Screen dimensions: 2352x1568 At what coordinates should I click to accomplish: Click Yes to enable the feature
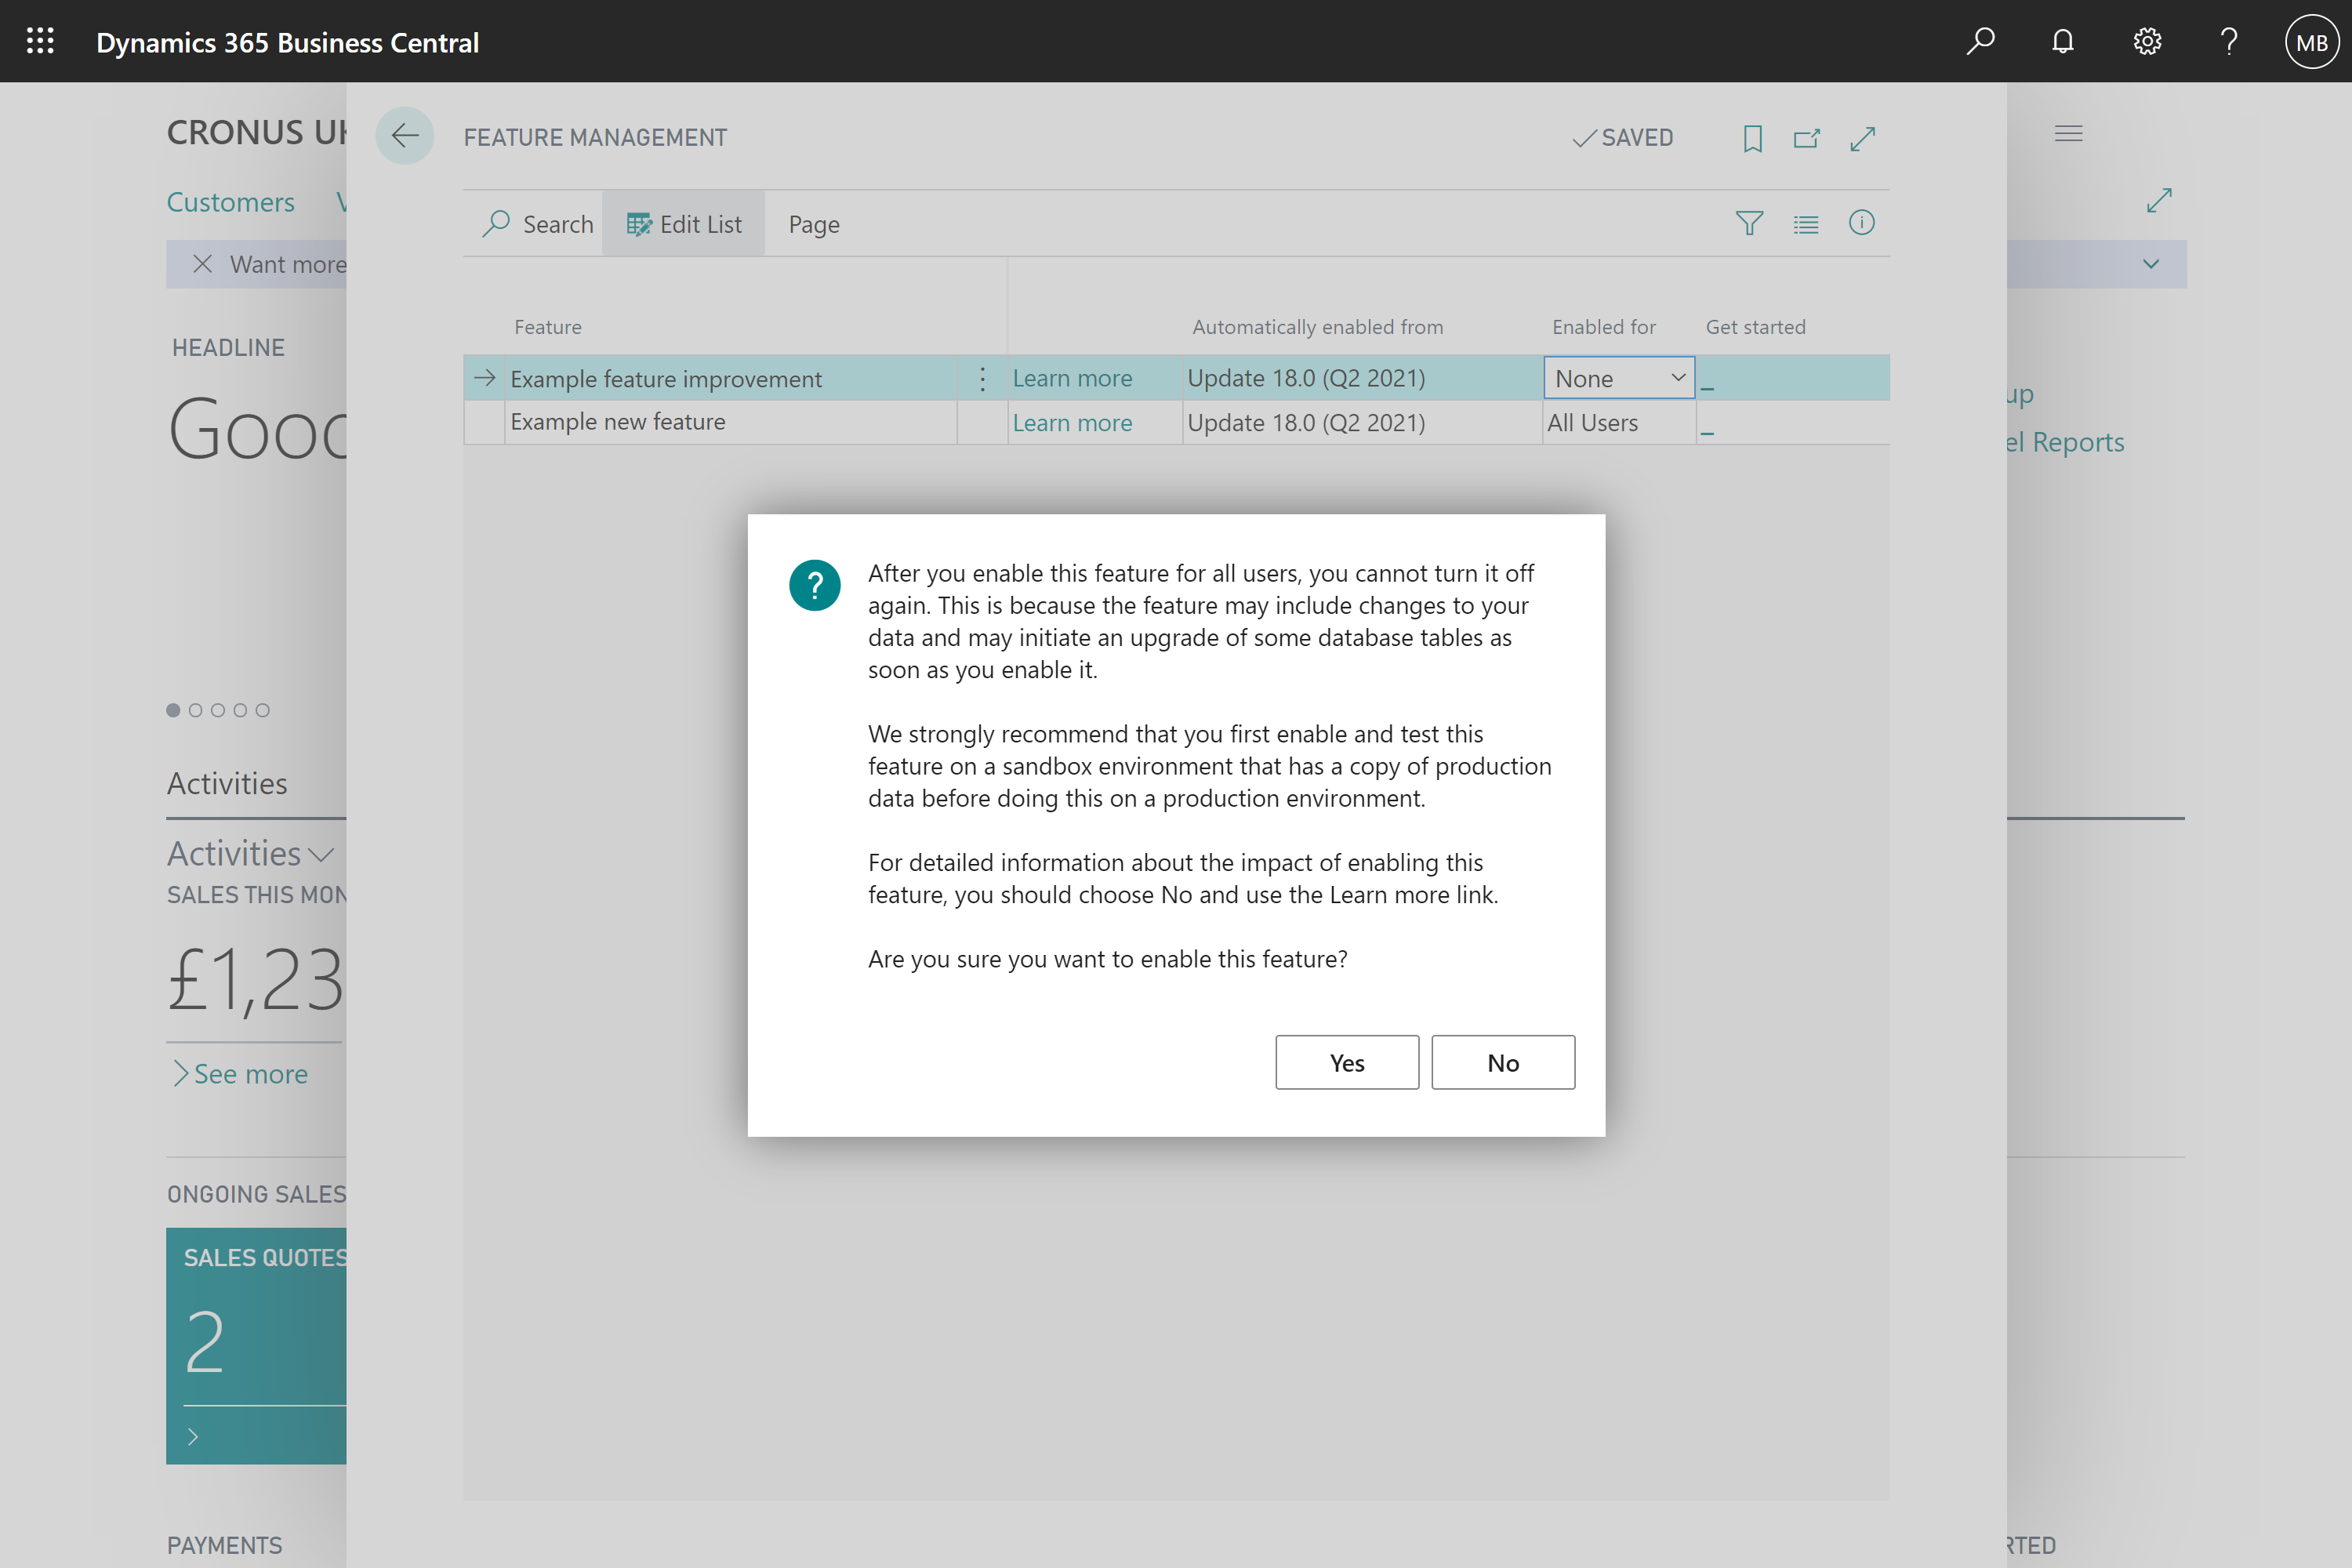tap(1348, 1062)
